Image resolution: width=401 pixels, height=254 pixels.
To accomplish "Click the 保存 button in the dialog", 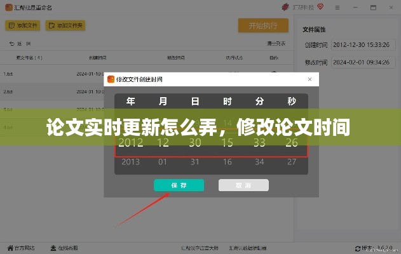I will click(x=179, y=185).
